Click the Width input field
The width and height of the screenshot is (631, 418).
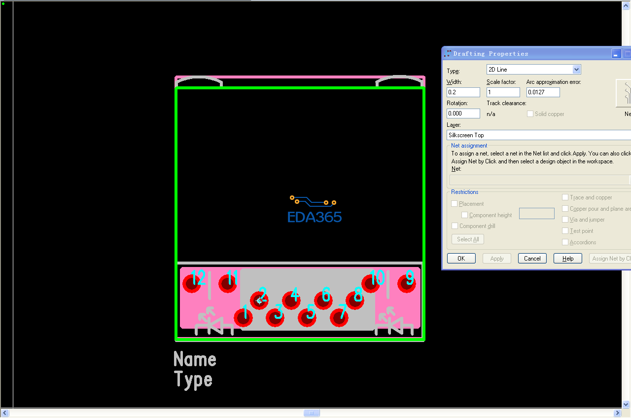click(x=463, y=92)
